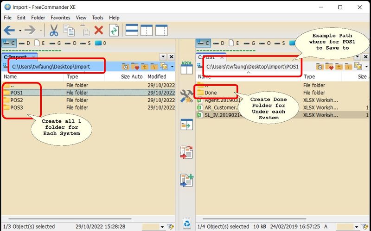371x231 pixels.
Task: Select the POS2 folder in left panel
Action: pyautogui.click(x=17, y=100)
